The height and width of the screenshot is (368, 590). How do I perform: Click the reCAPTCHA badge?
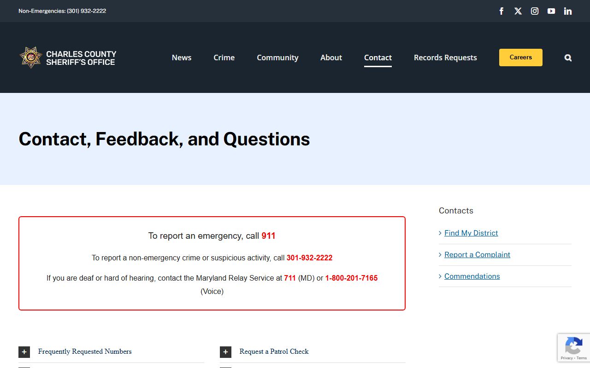(573, 347)
